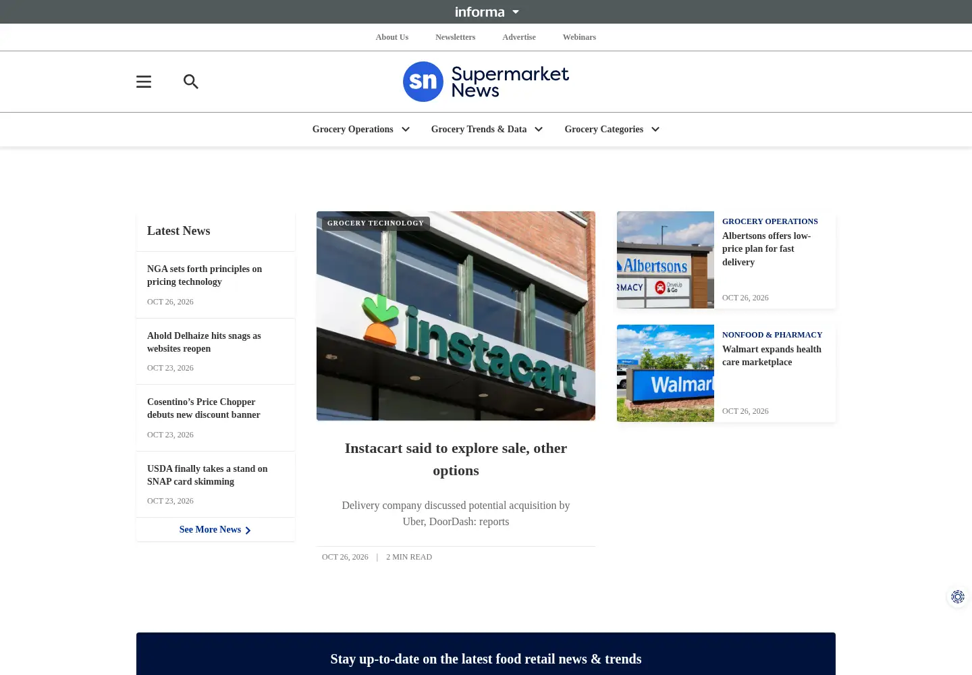
Task: Click the Instacart article subtitle about Uber, DoorDash
Action: [x=456, y=514]
